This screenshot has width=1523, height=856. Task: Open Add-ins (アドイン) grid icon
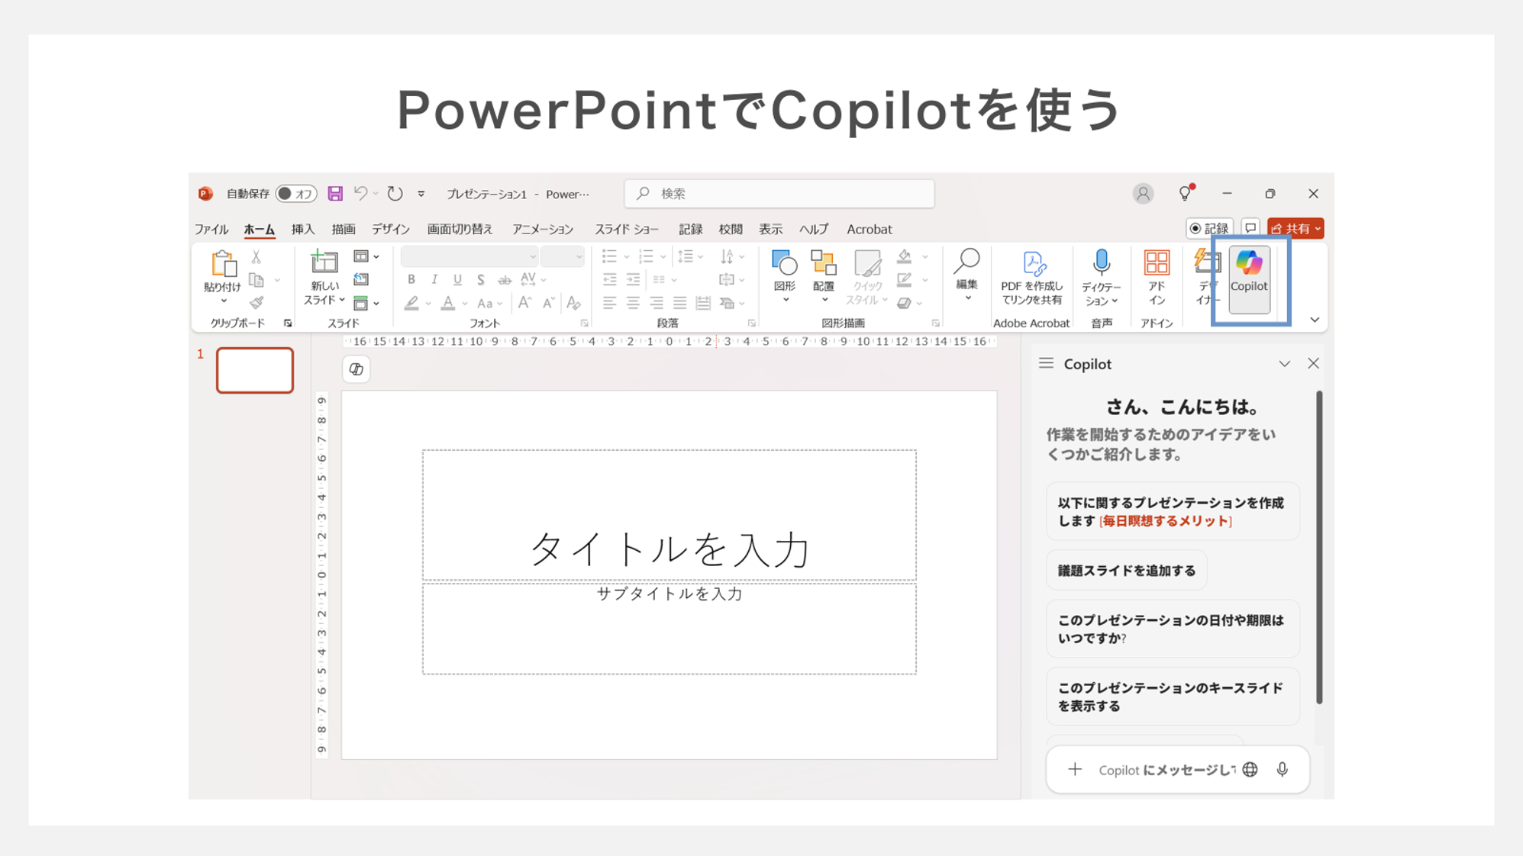pos(1157,263)
